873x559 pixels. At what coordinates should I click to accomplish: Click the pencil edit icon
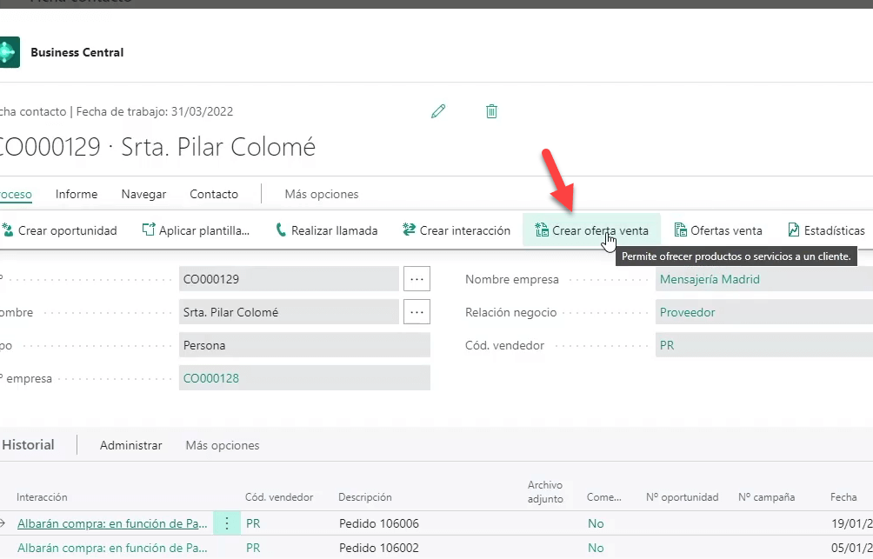[x=438, y=111]
